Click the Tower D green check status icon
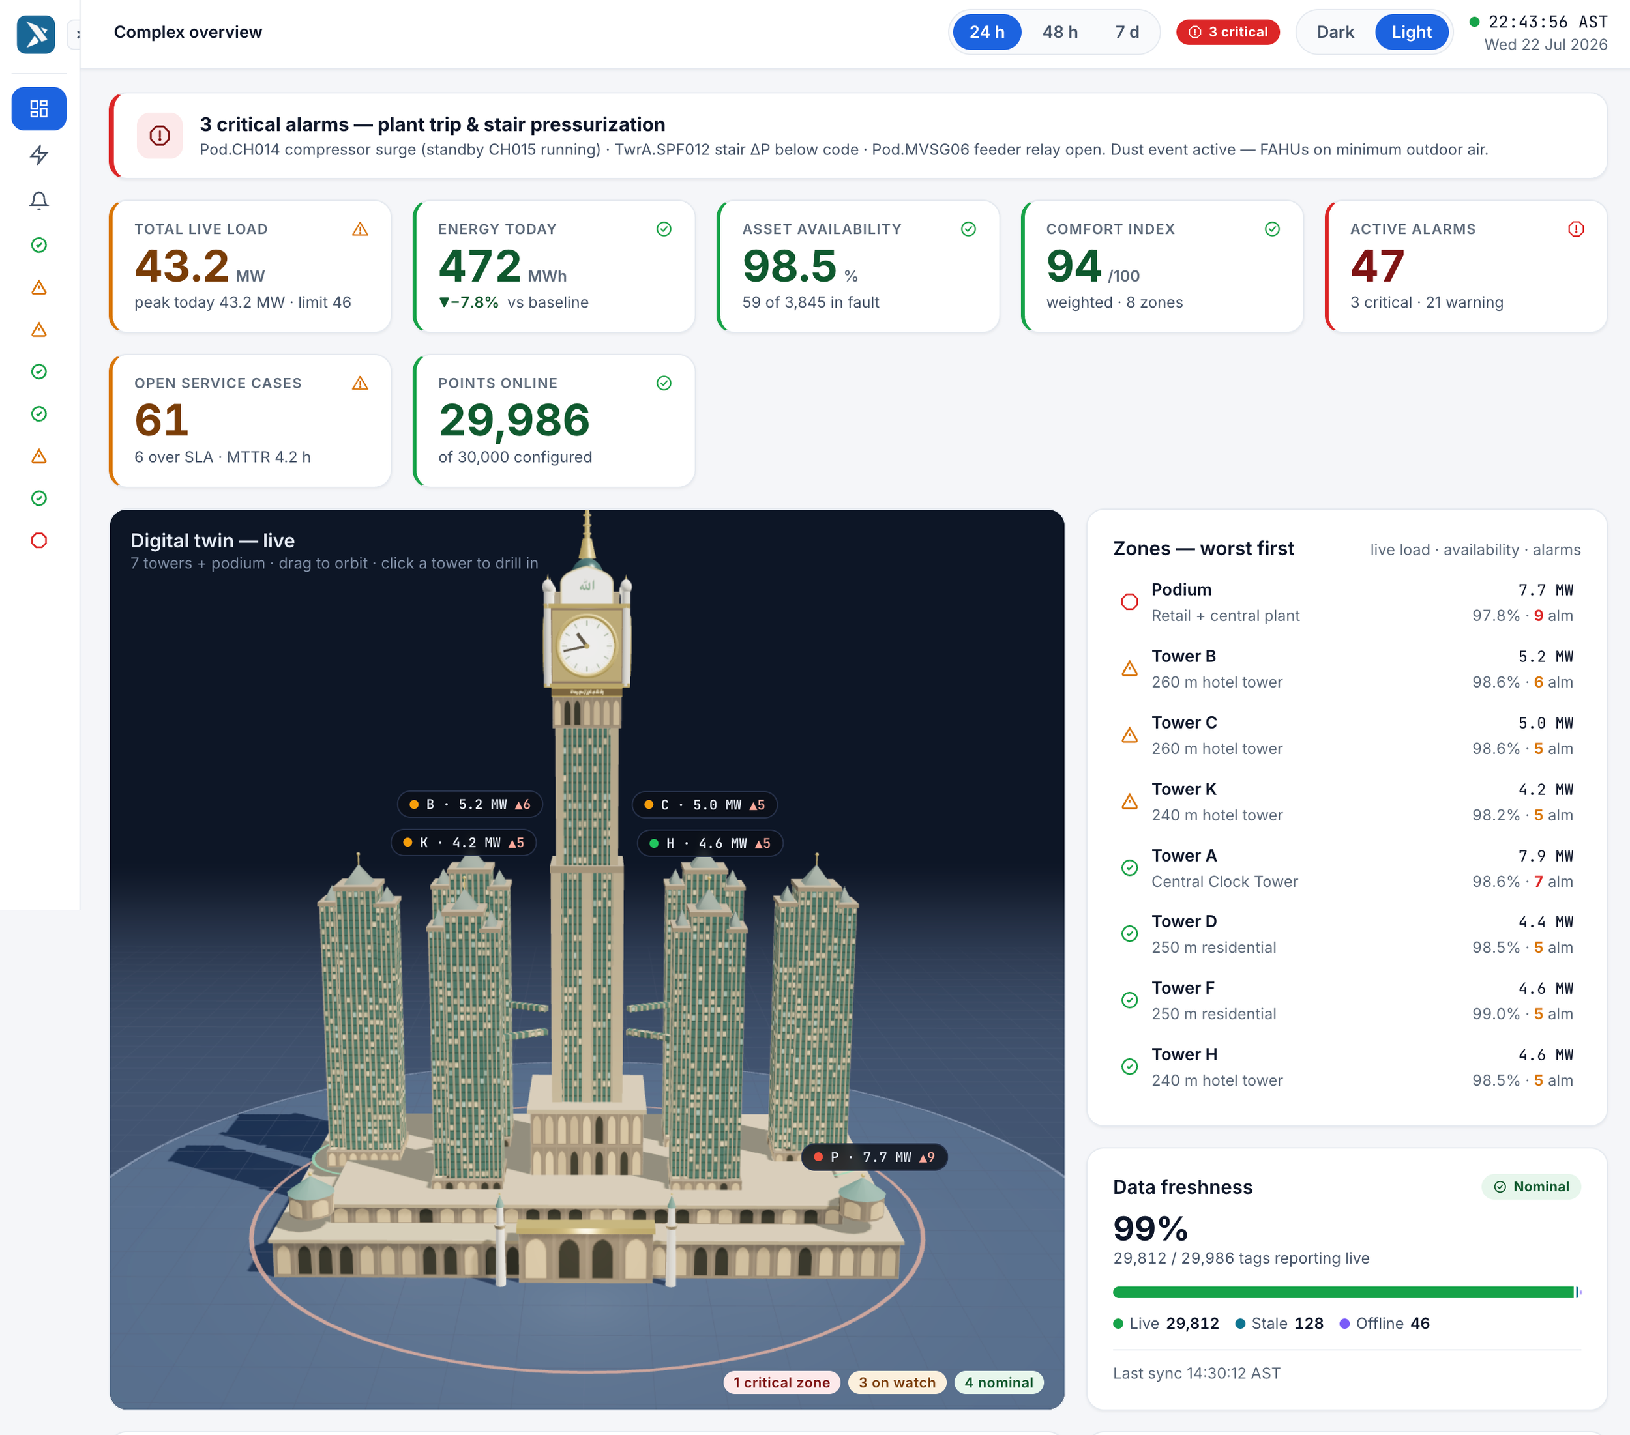 coord(1130,934)
